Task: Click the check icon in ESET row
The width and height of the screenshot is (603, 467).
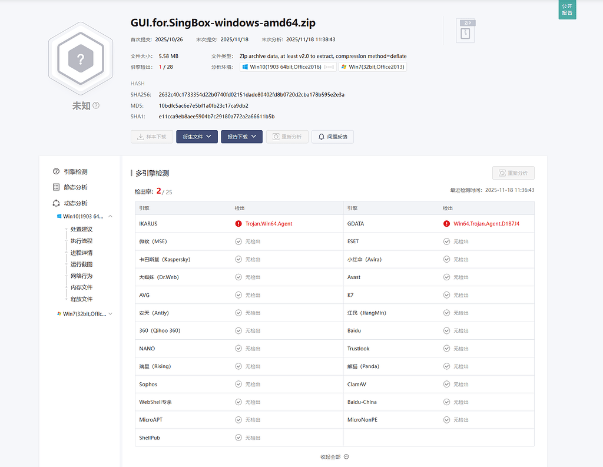Action: point(446,241)
